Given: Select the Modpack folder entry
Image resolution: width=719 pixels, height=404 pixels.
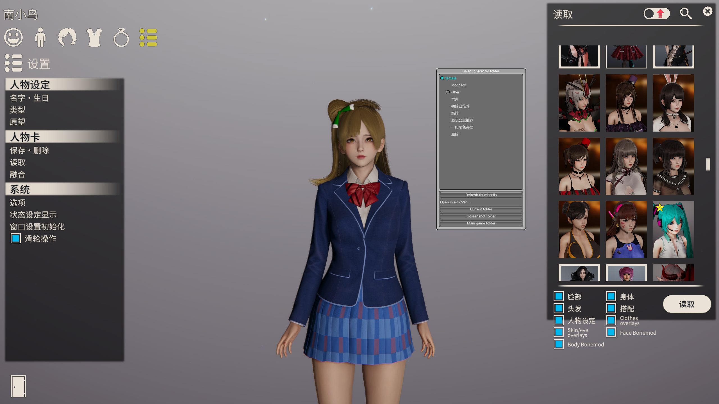Looking at the screenshot, I should (458, 85).
